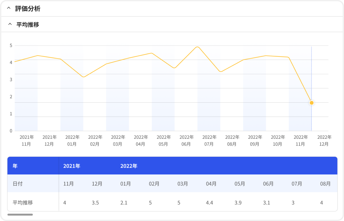Click the 日付 row label
Viewport: 344px width, 221px height.
click(18, 184)
